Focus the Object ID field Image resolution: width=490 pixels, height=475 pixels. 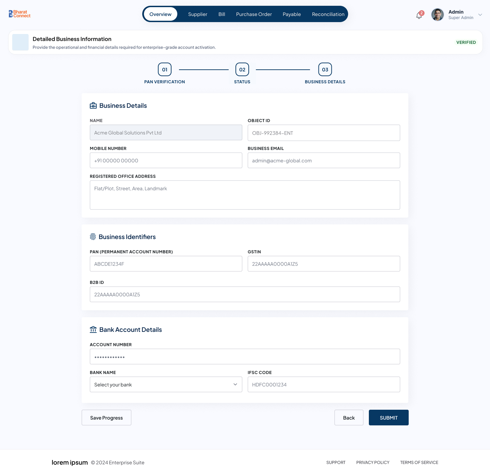tap(324, 133)
